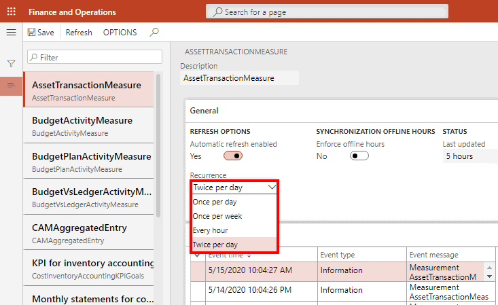Click 5/14/2020 10:04:26 PM event cell
Screen dimensions: 498x305
click(x=262, y=290)
